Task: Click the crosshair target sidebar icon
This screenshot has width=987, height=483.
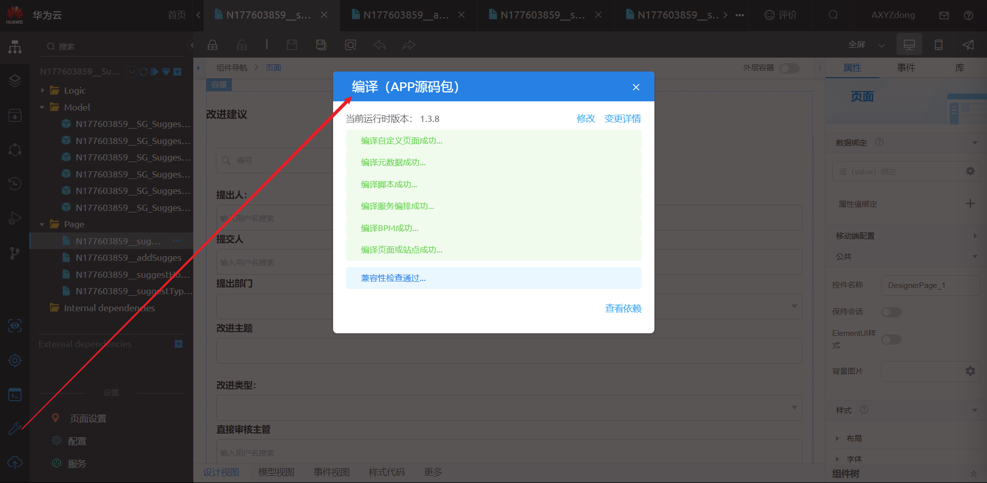Action: tap(15, 360)
